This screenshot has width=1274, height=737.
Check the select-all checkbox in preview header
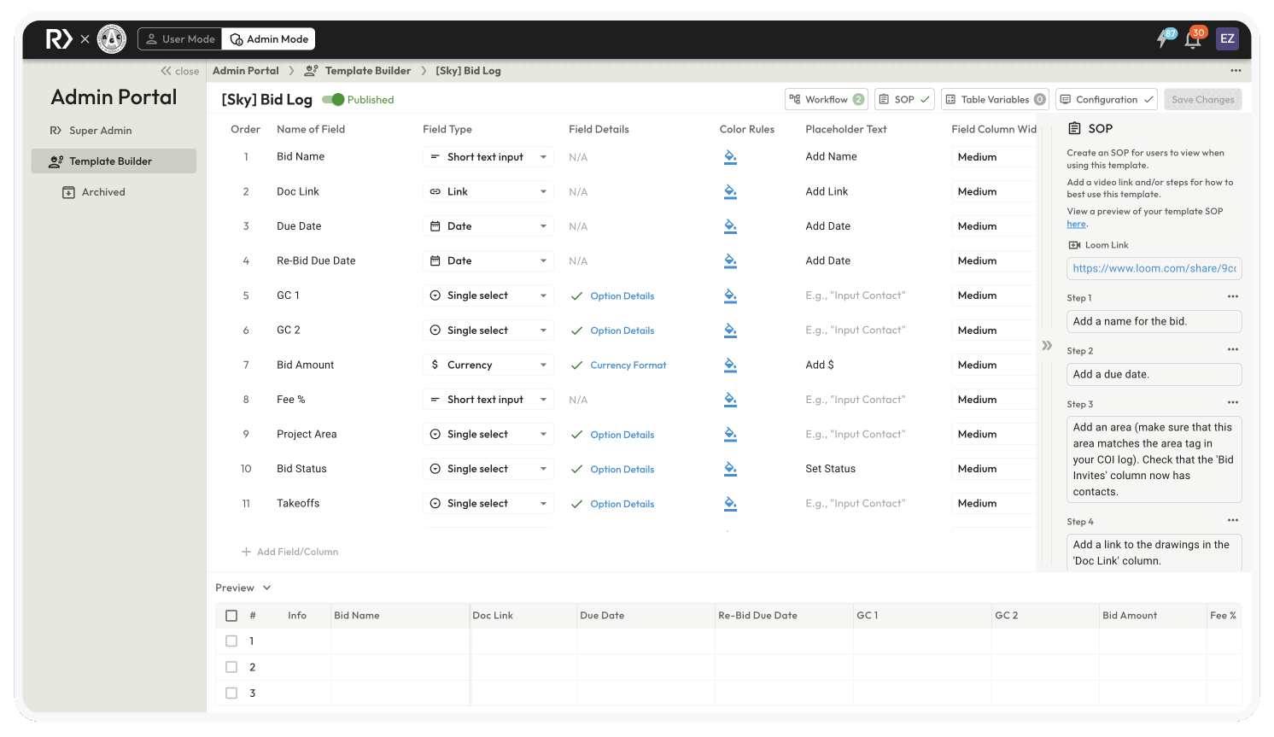[x=231, y=616]
